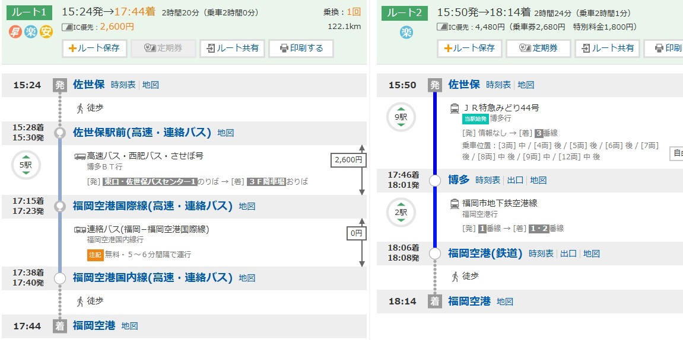The height and width of the screenshot is (340, 683).
Task: Click the 楽 (easy) badge under Route 2
Action: click(x=405, y=32)
